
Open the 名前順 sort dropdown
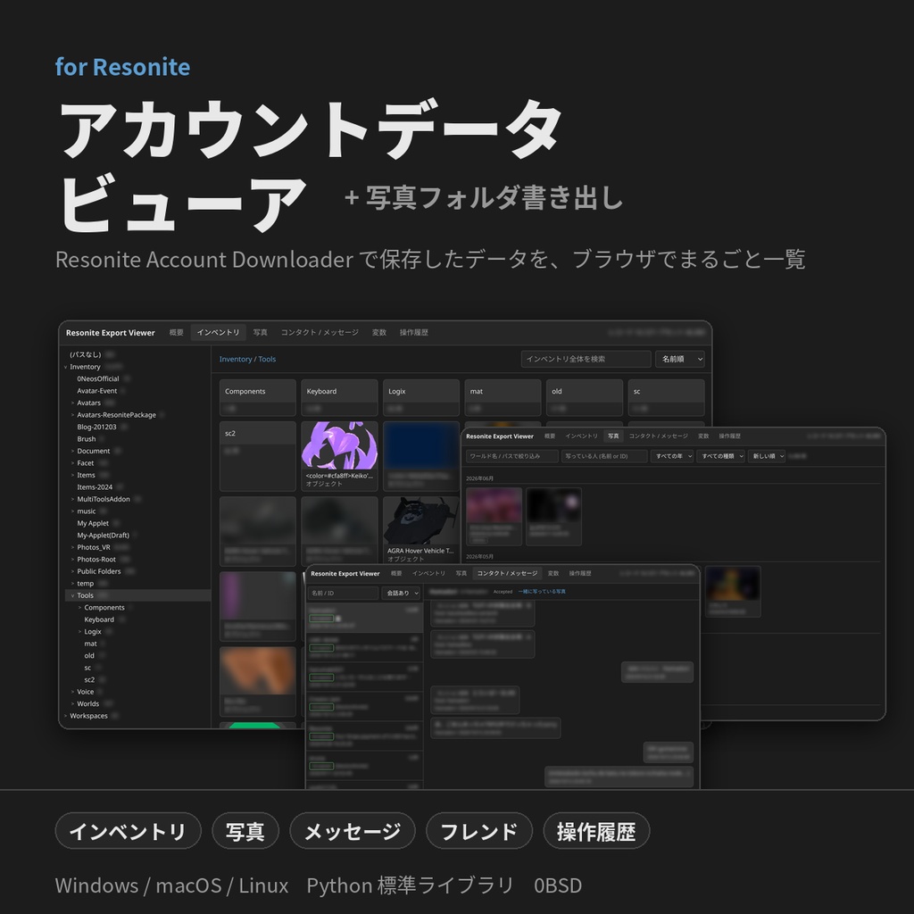679,359
